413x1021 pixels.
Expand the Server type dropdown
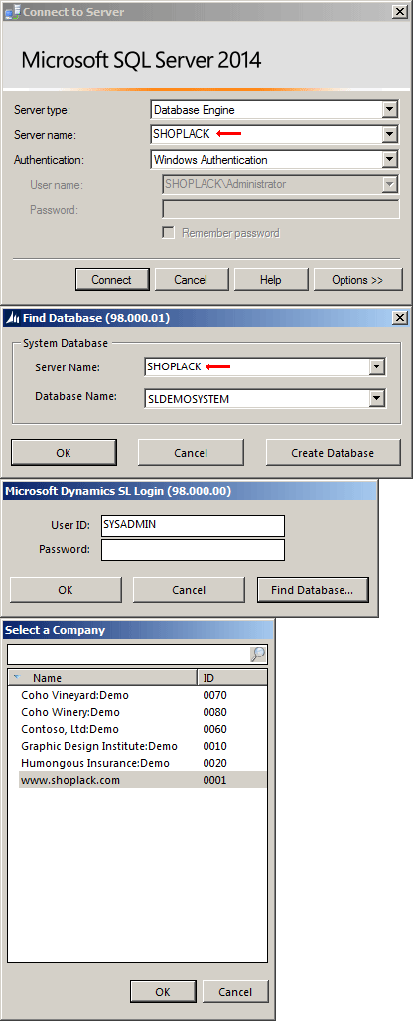tap(390, 110)
